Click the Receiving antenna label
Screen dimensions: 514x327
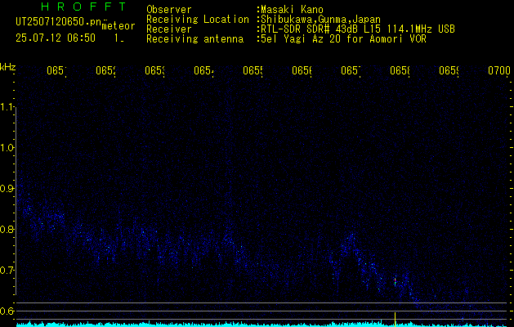194,39
